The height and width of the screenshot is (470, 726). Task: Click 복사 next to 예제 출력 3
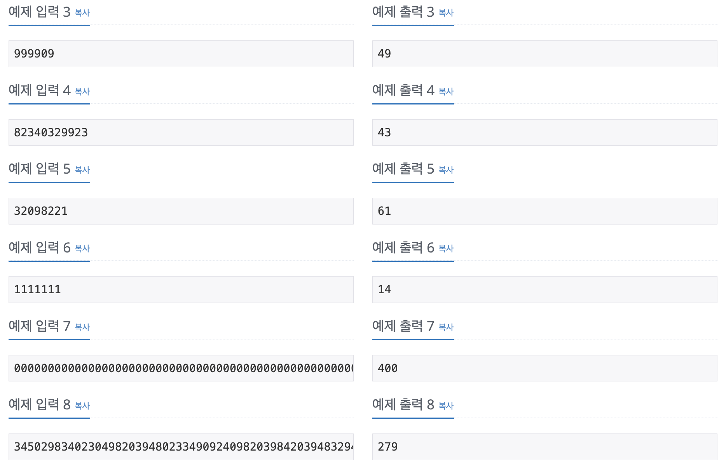[446, 13]
